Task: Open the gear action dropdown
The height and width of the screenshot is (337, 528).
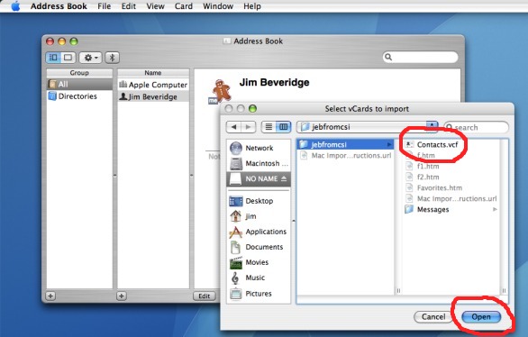Action: [x=90, y=58]
